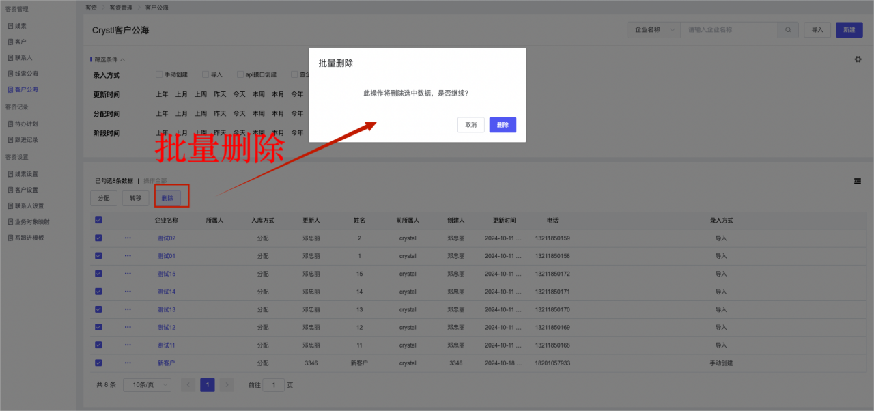Viewport: 874px width, 411px height.
Task: Click the icon beside 联系人 in sidebar
Action: pos(10,57)
